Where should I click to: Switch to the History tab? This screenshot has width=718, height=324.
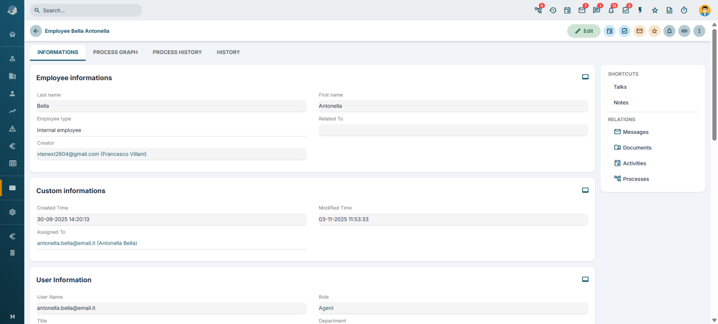coord(228,52)
